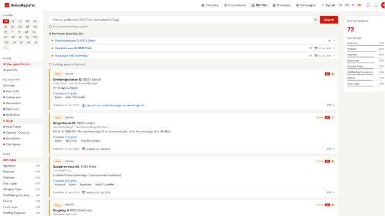Select the Permits navigation tab

[259, 5]
